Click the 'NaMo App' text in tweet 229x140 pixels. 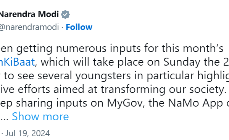tap(195, 103)
